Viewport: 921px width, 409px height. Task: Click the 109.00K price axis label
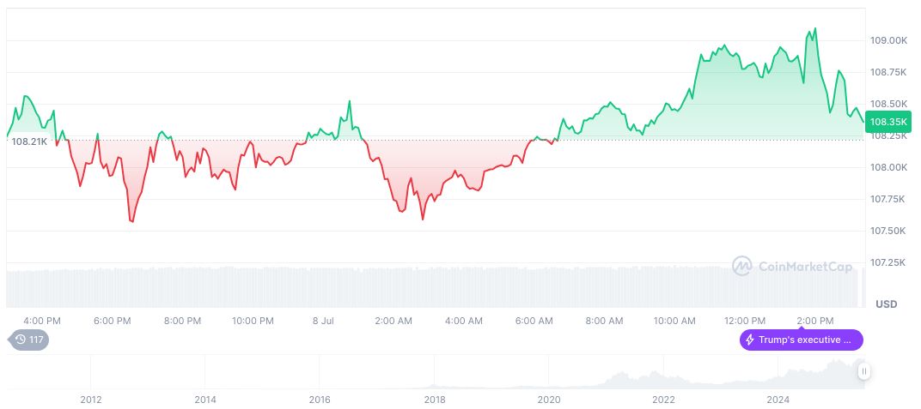[889, 40]
